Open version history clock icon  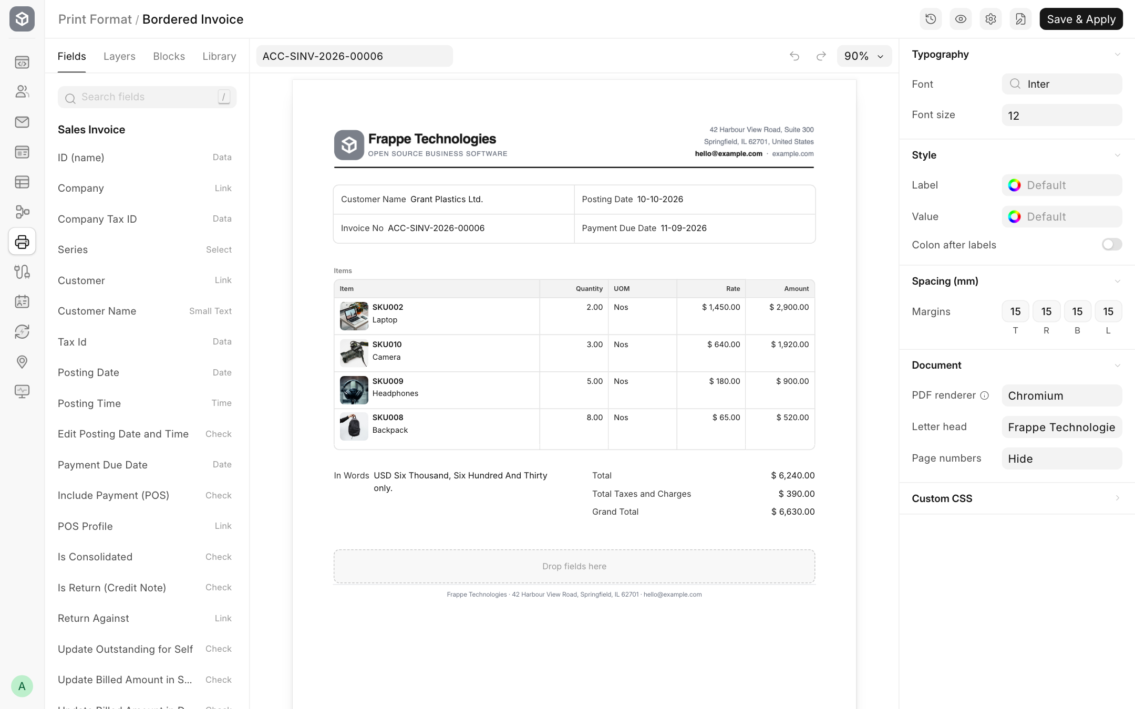931,19
